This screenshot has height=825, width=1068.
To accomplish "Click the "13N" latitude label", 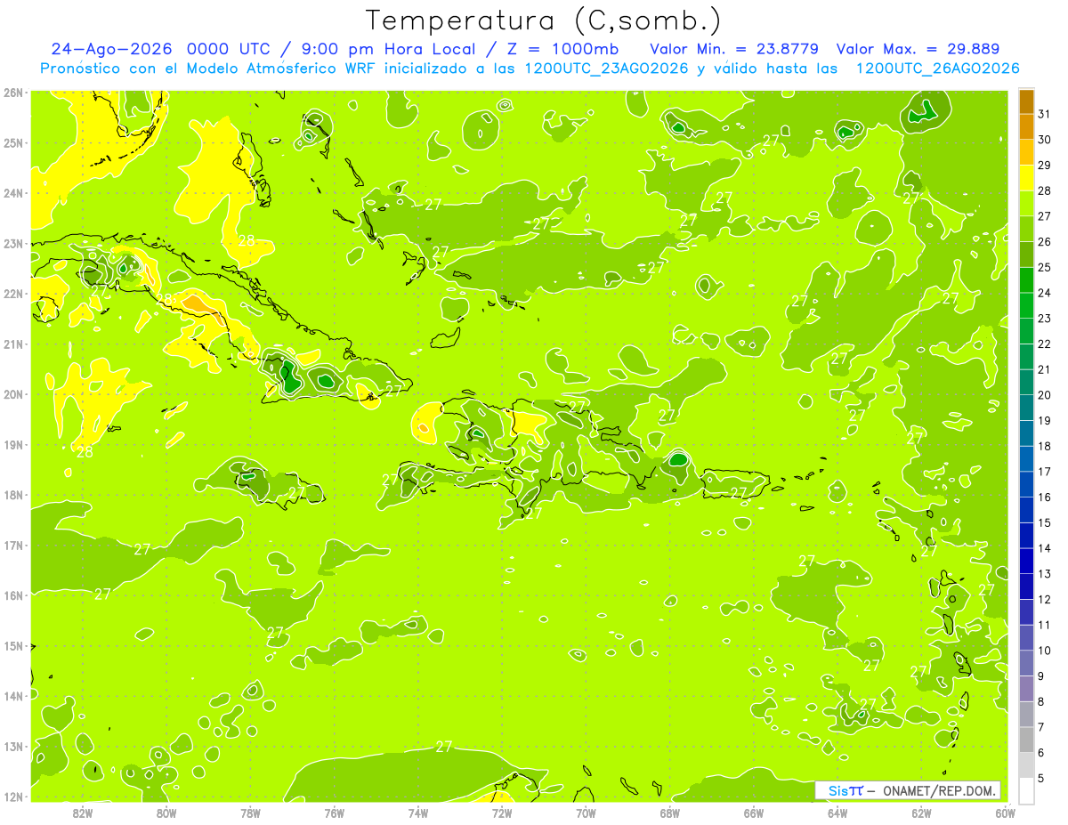I will point(12,746).
